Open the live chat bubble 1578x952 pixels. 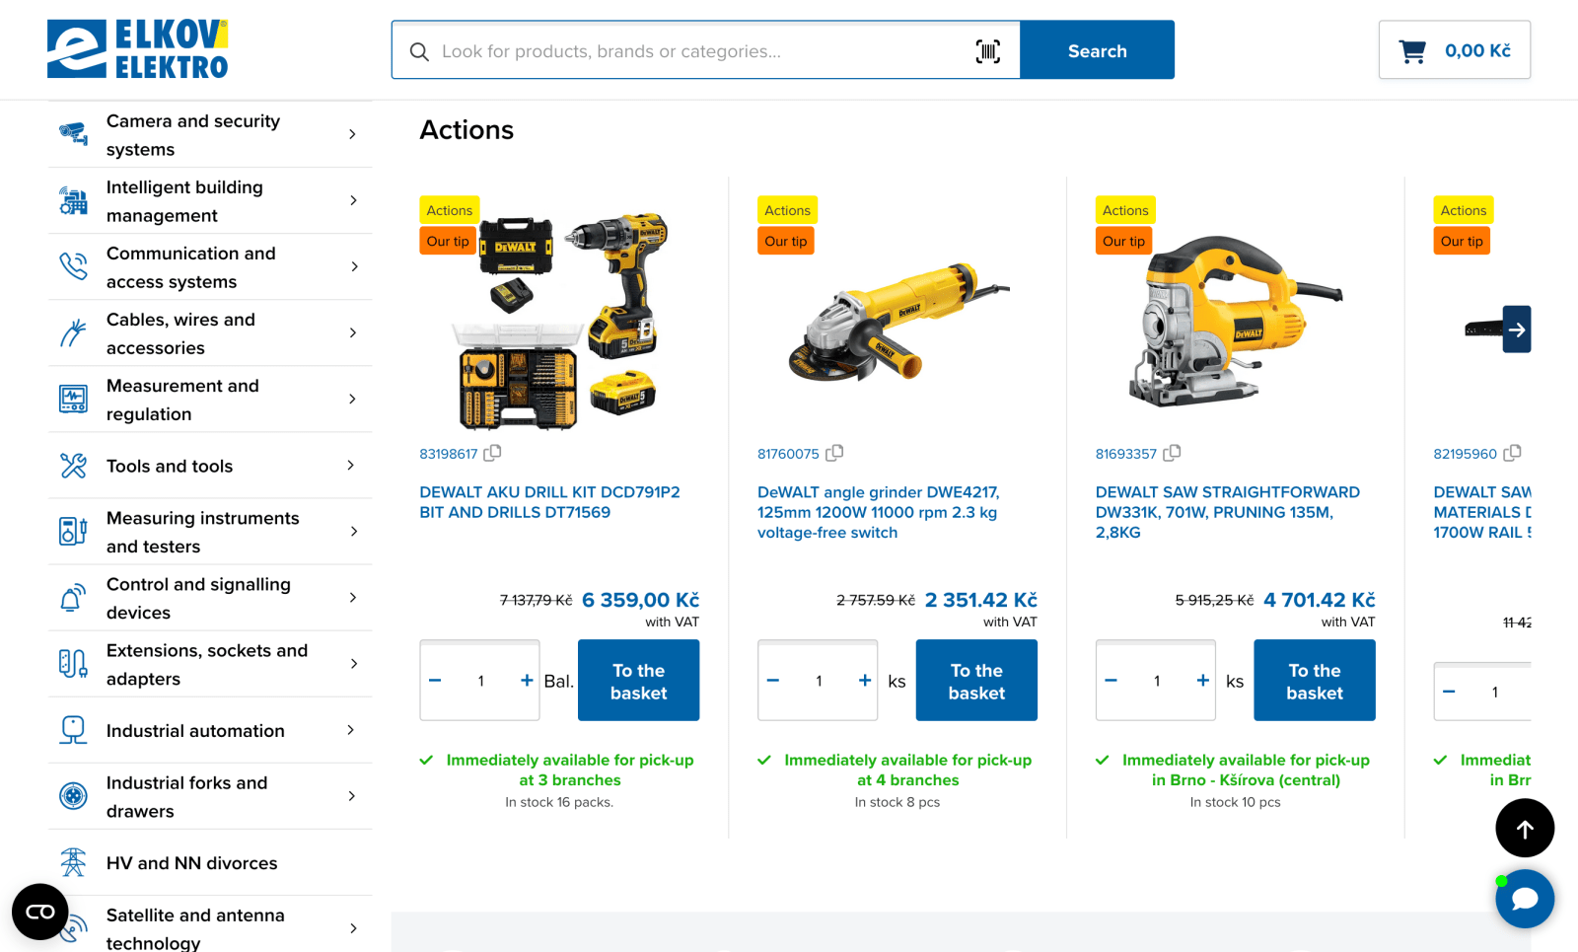coord(1525,899)
